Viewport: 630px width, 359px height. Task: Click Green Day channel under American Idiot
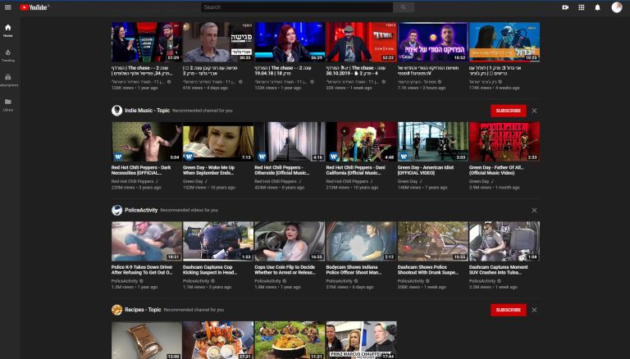[408, 181]
